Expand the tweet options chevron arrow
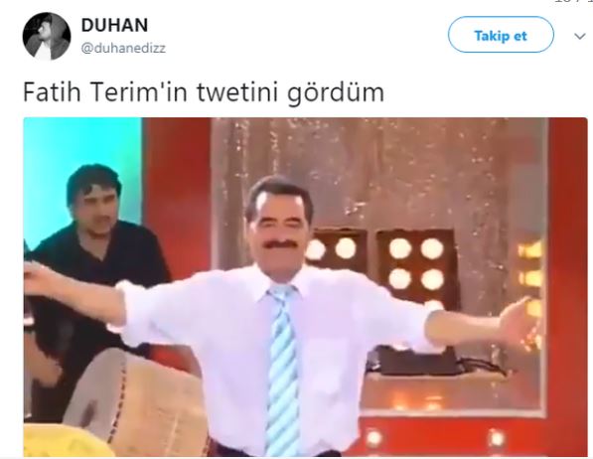Viewport: 593px width, 459px height. pos(579,37)
